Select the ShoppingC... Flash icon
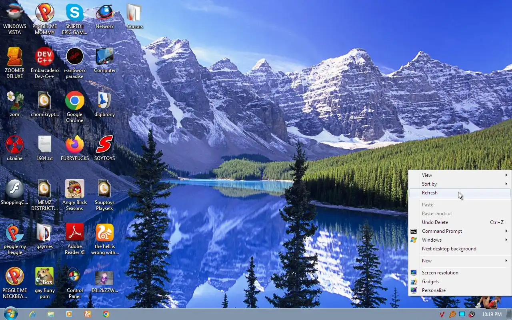Image resolution: width=512 pixels, height=320 pixels. 15,192
